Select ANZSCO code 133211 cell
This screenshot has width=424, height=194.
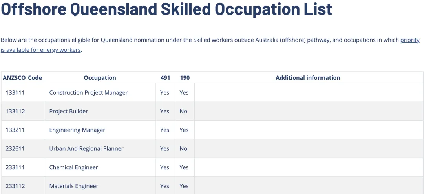coord(15,130)
